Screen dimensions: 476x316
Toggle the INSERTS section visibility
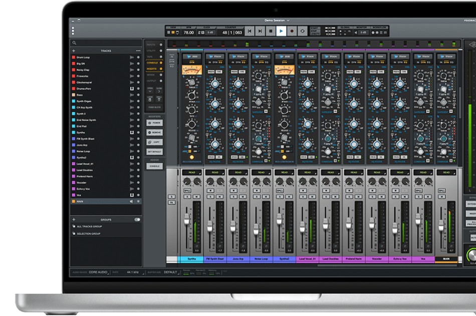click(161, 69)
